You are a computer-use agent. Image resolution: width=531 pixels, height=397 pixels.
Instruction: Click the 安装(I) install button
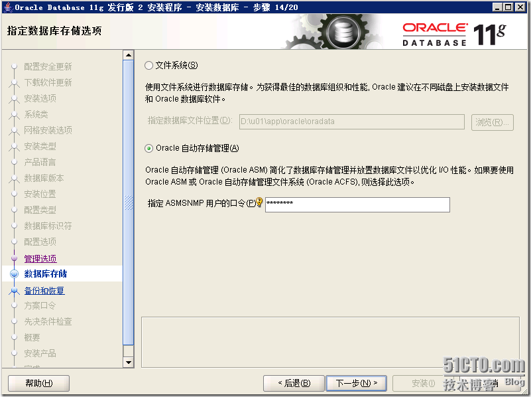point(423,384)
